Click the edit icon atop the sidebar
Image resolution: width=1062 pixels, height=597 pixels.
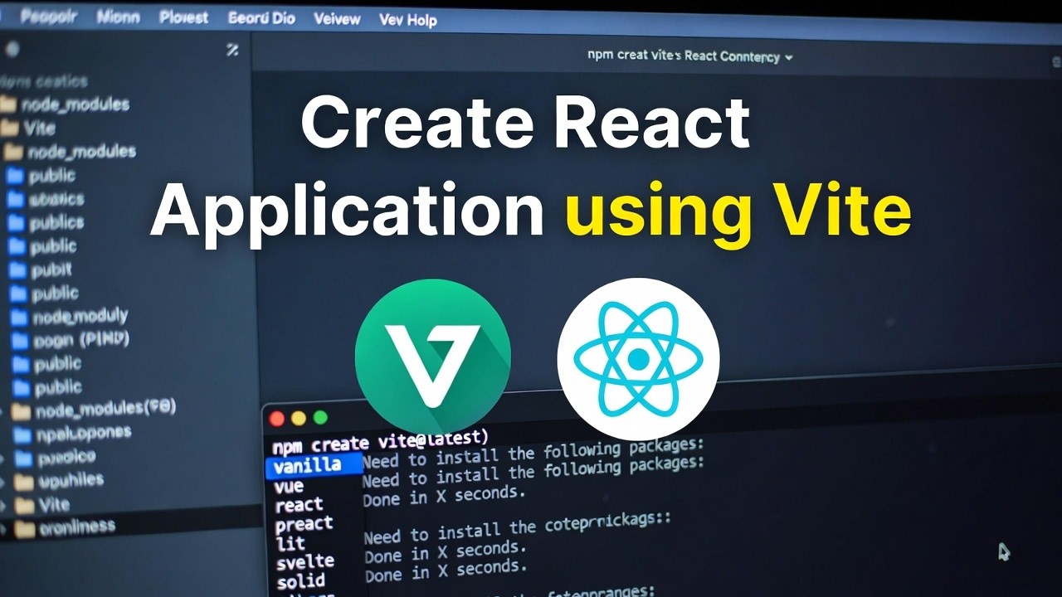(232, 51)
